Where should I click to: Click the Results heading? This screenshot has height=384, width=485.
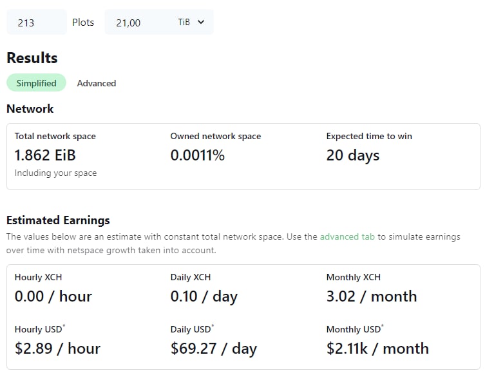[32, 58]
